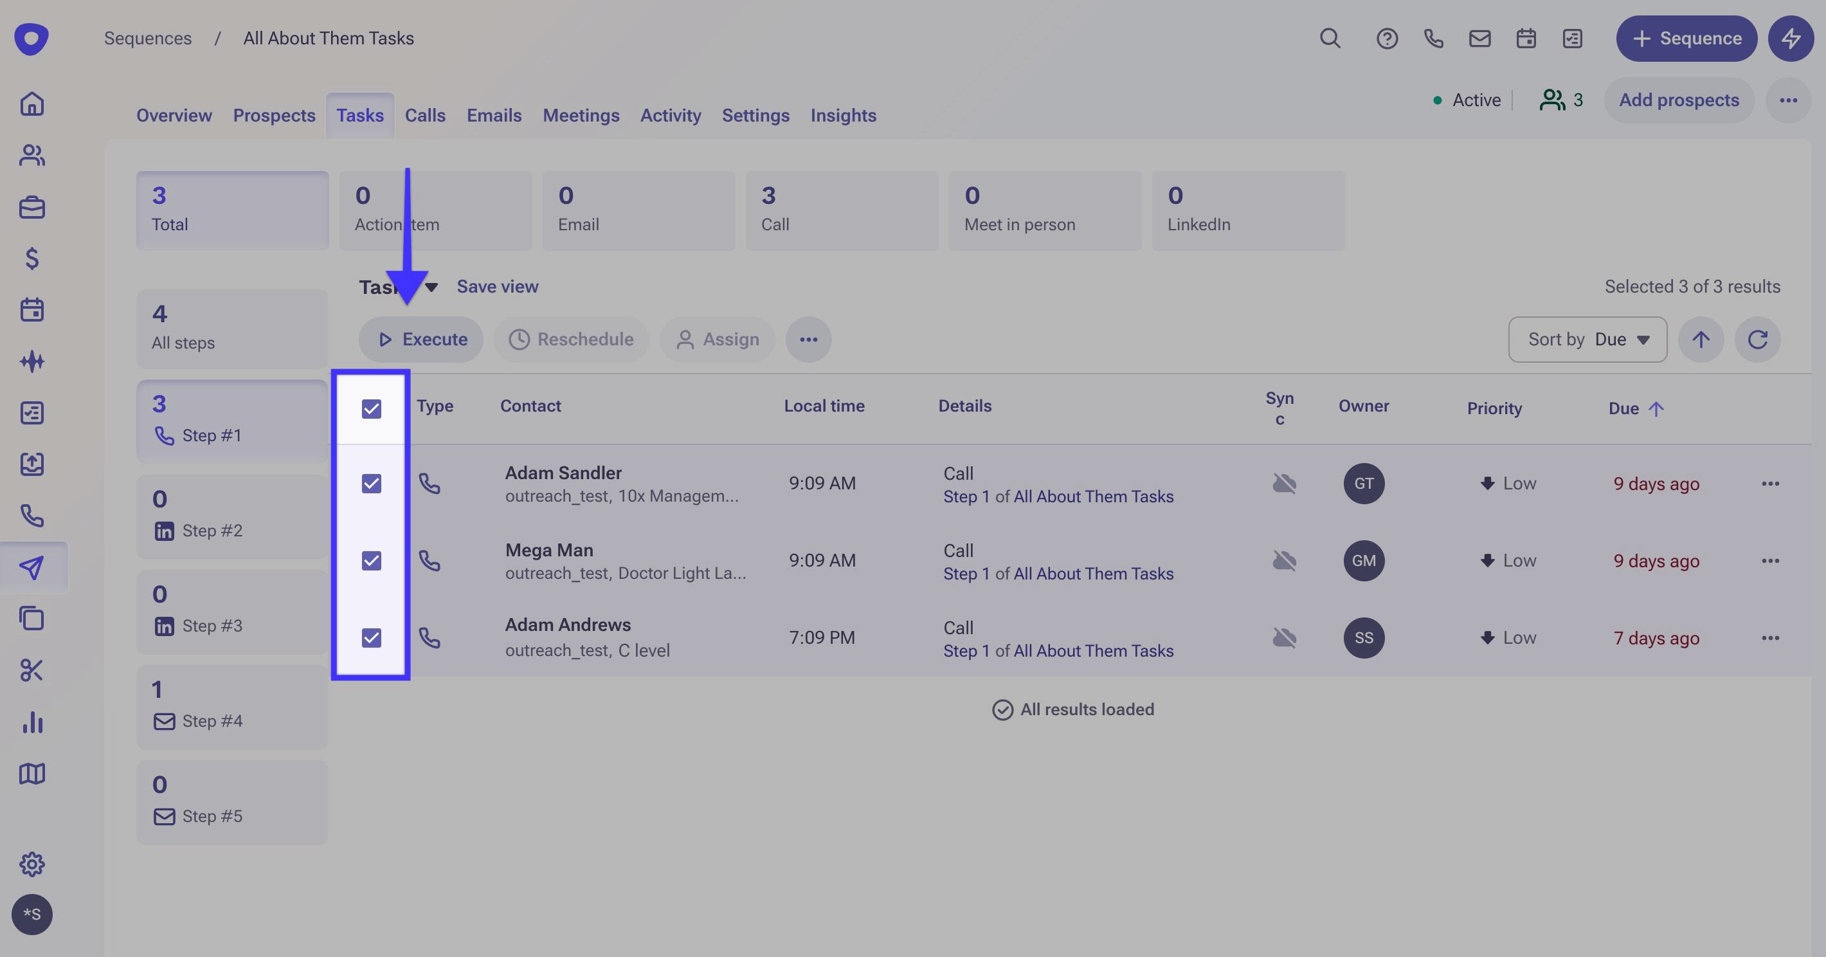Open the Sequences paper plane sidebar icon
1826x957 pixels.
click(33, 567)
